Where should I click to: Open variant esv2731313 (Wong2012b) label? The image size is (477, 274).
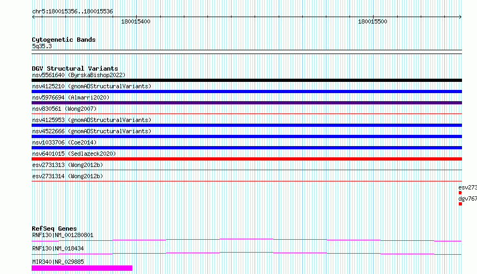(68, 165)
